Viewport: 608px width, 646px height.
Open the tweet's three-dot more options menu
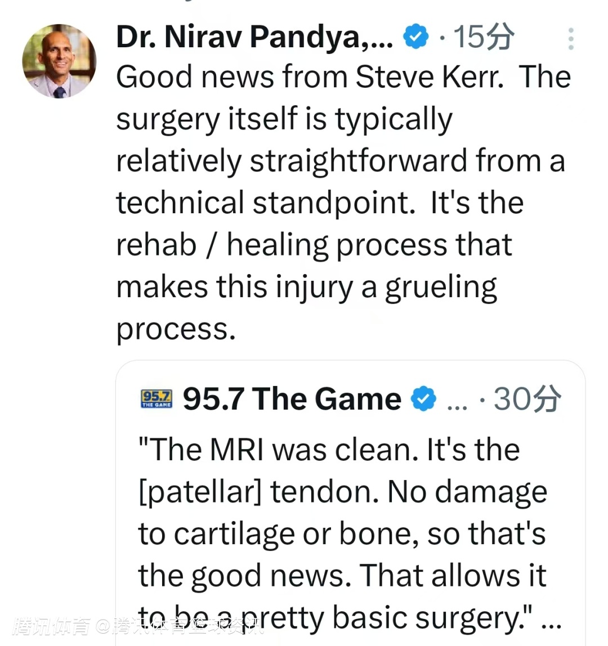571,39
